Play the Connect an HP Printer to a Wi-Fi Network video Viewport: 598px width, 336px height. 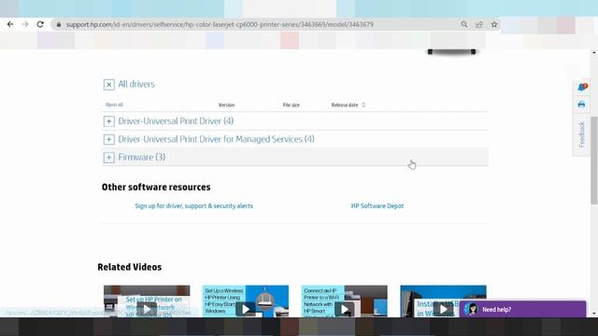click(345, 309)
